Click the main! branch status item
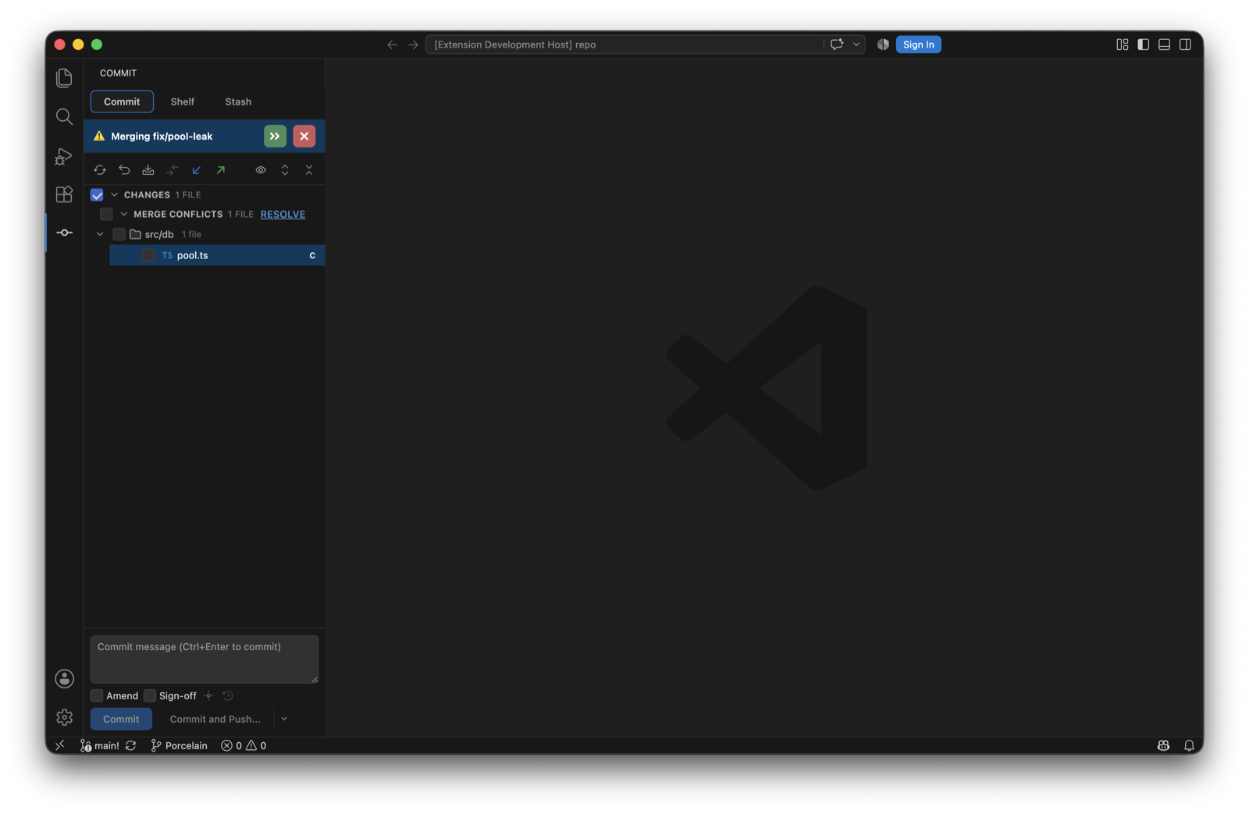The width and height of the screenshot is (1249, 814). [x=100, y=745]
